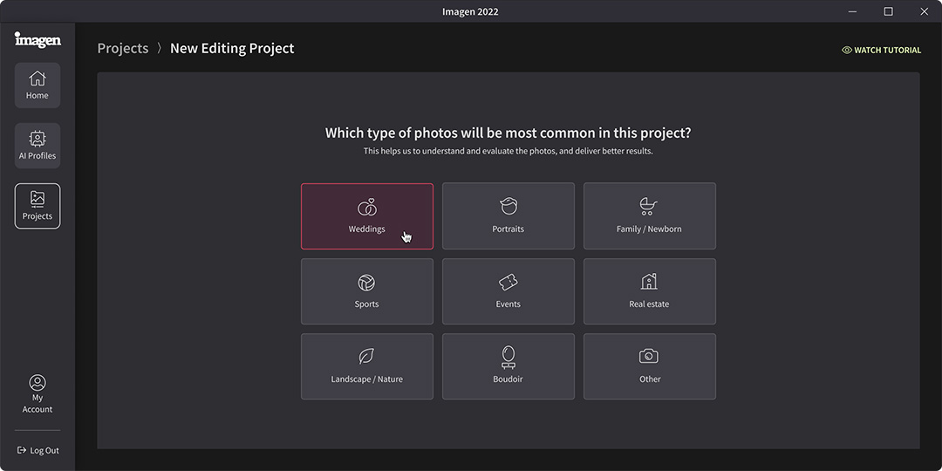The image size is (942, 471).
Task: Pick the Landscape / Nature leaf tile
Action: [x=367, y=366]
